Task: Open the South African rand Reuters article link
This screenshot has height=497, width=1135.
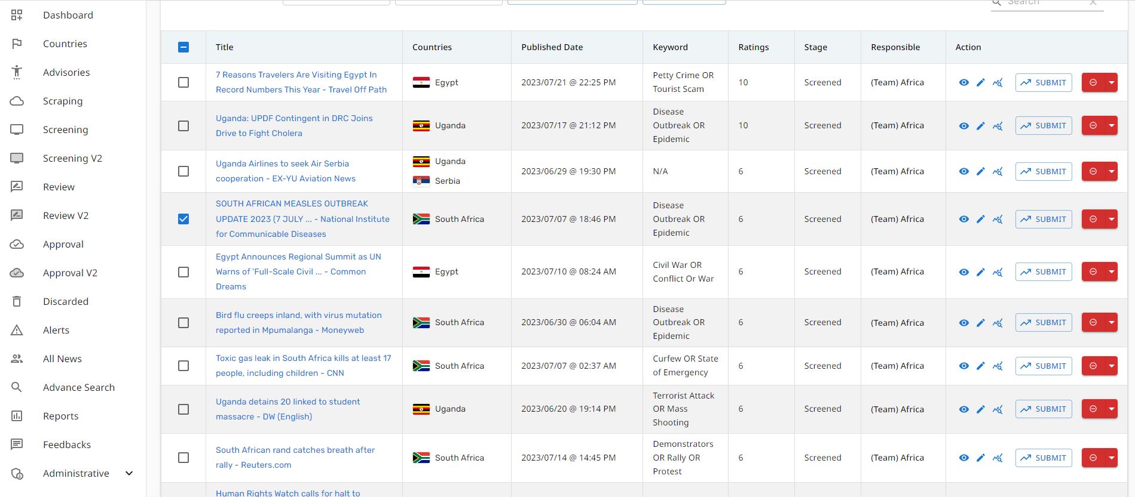Action: tap(295, 458)
